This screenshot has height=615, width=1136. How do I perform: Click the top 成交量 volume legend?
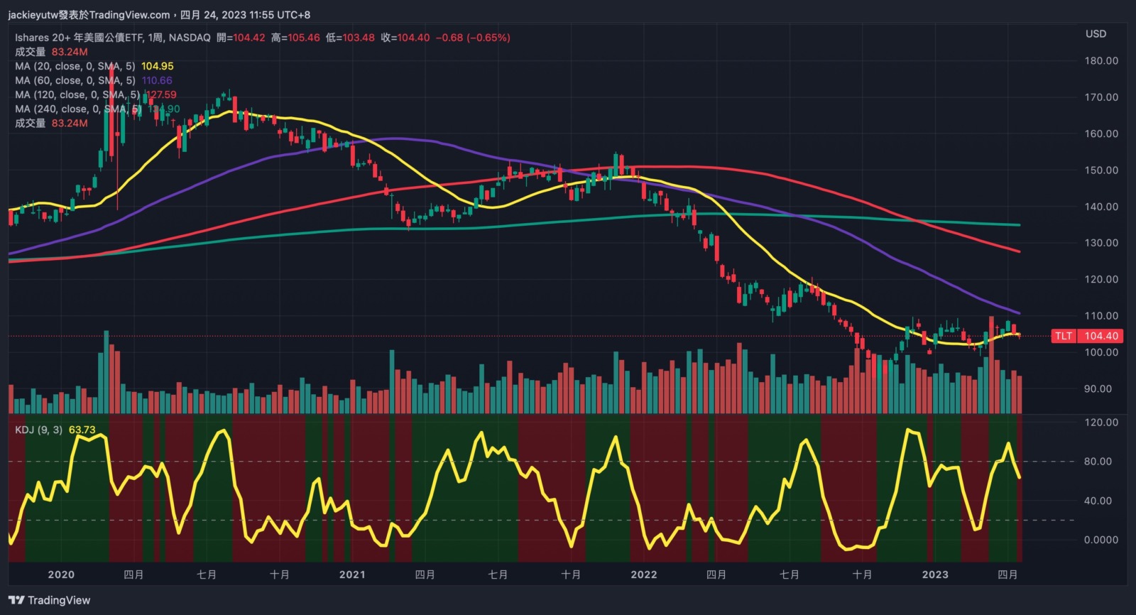click(31, 52)
